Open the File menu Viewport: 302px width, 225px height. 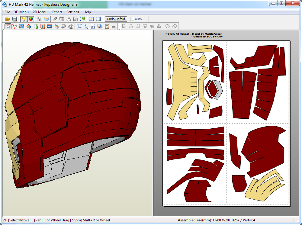pyautogui.click(x=7, y=12)
